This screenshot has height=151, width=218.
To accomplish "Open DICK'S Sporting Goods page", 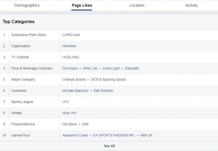I will (108, 80).
